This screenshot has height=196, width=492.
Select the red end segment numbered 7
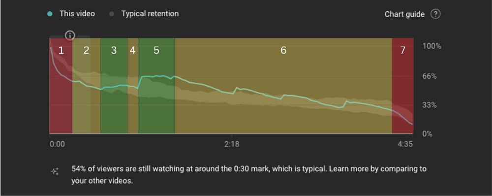[x=402, y=86]
